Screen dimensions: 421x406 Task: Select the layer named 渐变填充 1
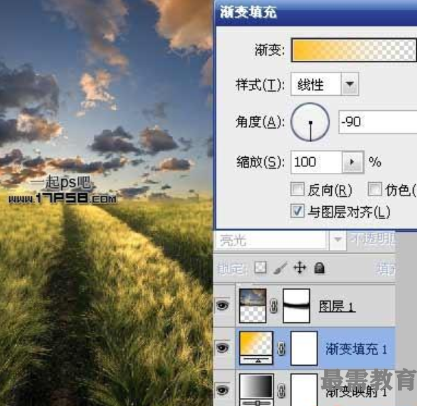(356, 349)
